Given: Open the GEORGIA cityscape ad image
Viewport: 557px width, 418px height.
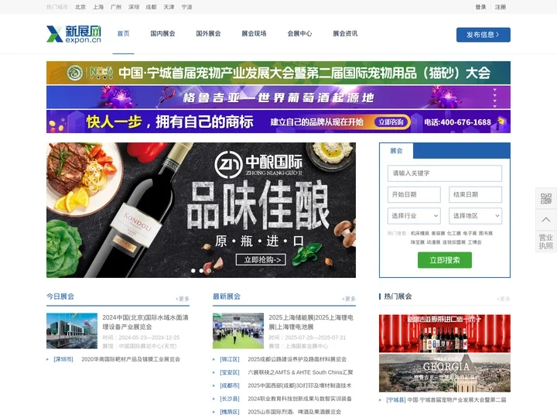Looking at the screenshot, I should coord(444,373).
